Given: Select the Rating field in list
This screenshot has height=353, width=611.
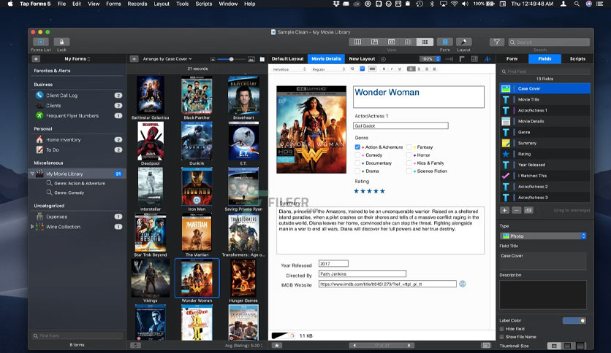Looking at the screenshot, I should tap(544, 154).
